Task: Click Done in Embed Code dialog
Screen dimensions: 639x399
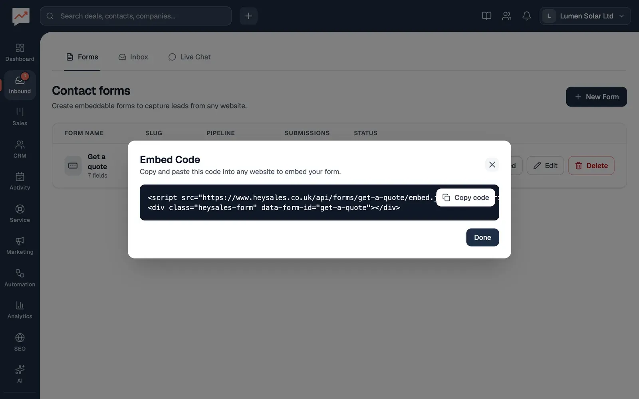Action: click(482, 237)
